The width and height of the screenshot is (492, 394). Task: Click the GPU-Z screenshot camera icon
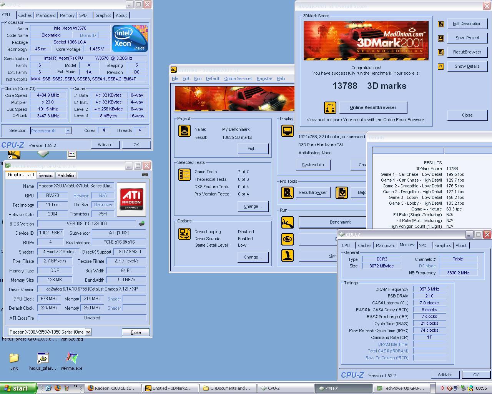[x=145, y=175]
